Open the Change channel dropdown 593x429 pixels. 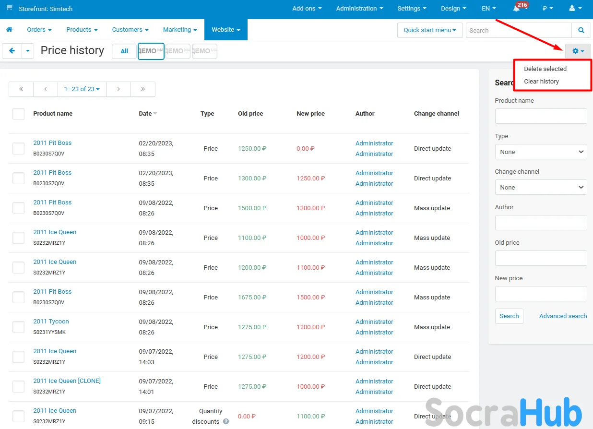click(x=541, y=188)
